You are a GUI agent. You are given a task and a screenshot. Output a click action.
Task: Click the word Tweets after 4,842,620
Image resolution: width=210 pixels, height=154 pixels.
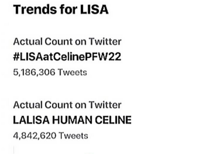coord(73,136)
